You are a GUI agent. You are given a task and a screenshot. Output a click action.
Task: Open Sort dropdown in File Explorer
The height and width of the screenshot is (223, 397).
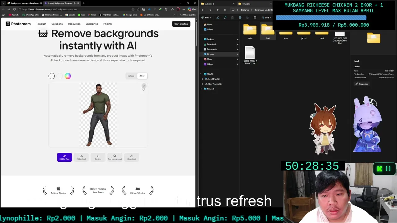[266, 18]
